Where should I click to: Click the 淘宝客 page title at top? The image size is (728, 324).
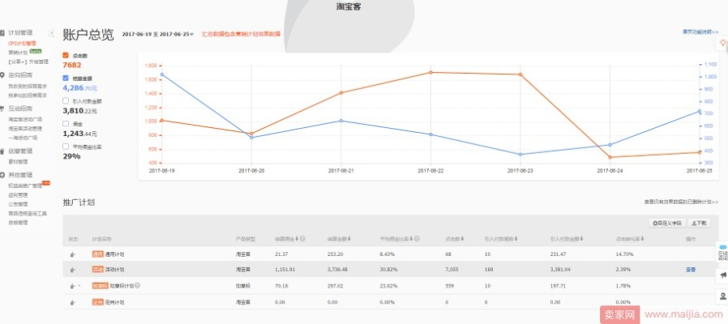click(349, 7)
